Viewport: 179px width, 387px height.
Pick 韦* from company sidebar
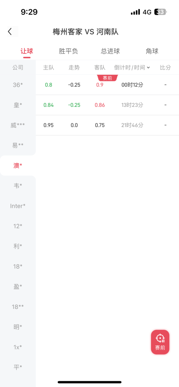click(18, 186)
